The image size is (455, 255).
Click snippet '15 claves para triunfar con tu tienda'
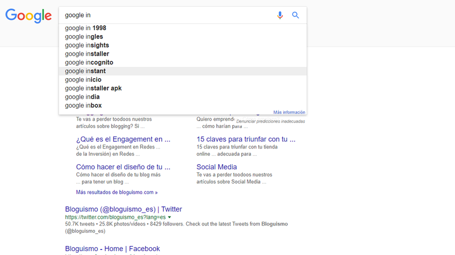point(237,147)
